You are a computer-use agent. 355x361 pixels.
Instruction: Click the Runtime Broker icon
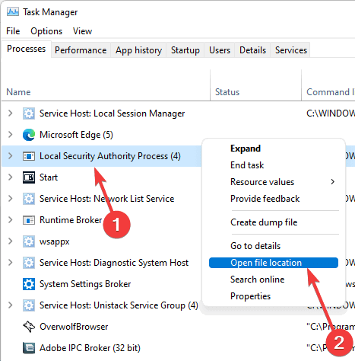coord(29,220)
